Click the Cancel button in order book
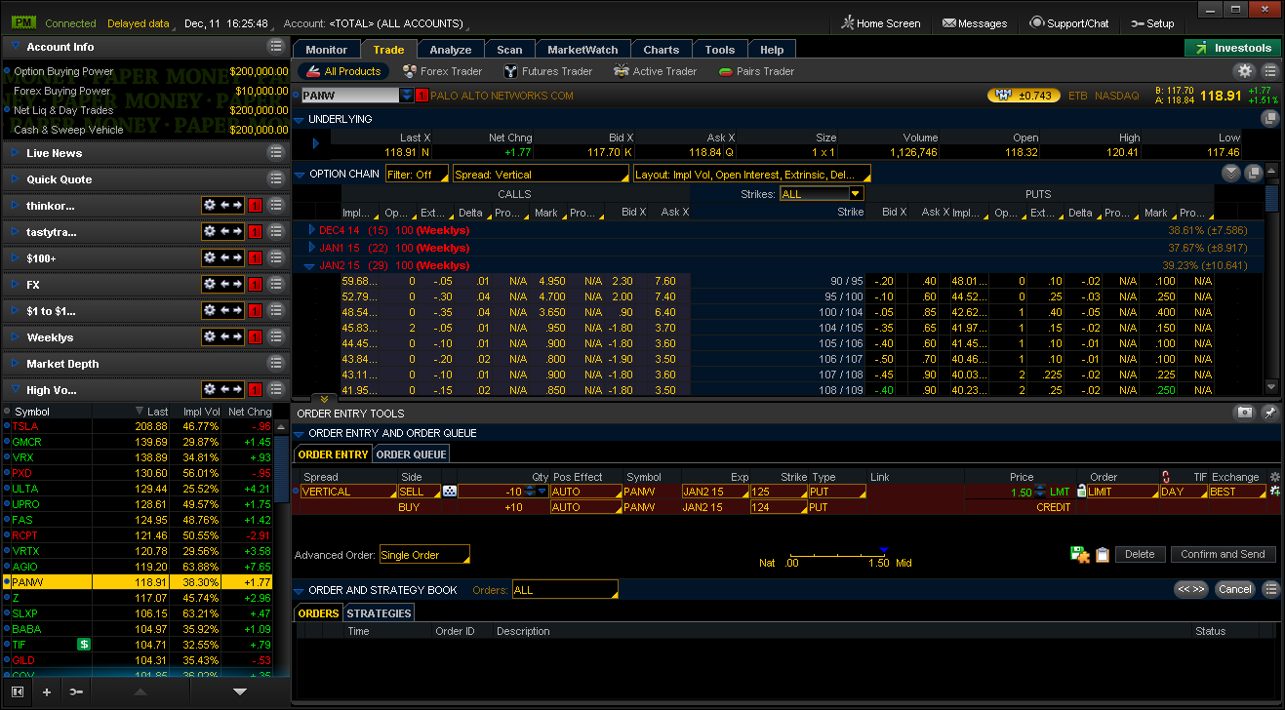This screenshot has height=710, width=1285. [x=1234, y=589]
